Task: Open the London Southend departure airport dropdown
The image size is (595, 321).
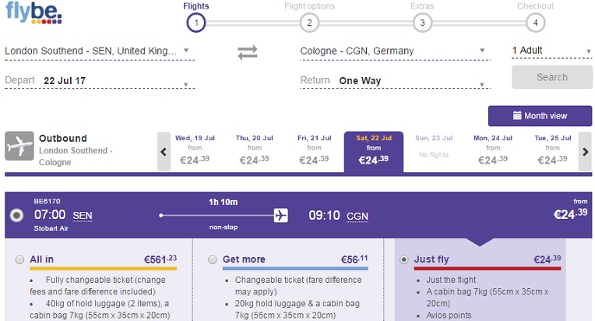Action: (x=100, y=51)
